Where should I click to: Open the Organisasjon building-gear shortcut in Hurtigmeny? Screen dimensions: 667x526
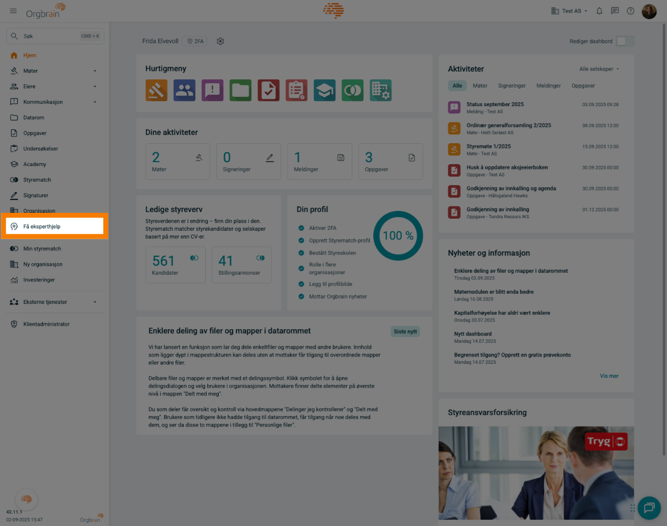click(x=381, y=90)
